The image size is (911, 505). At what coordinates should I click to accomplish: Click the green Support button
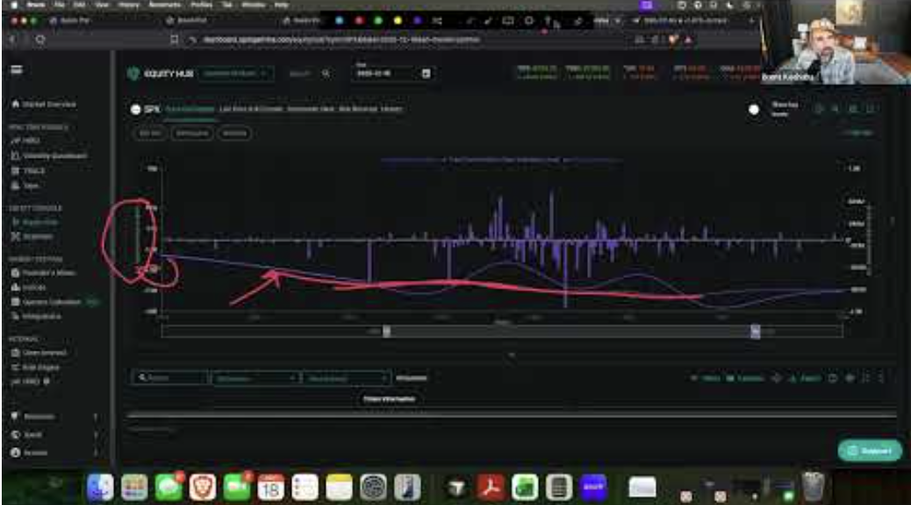point(869,451)
